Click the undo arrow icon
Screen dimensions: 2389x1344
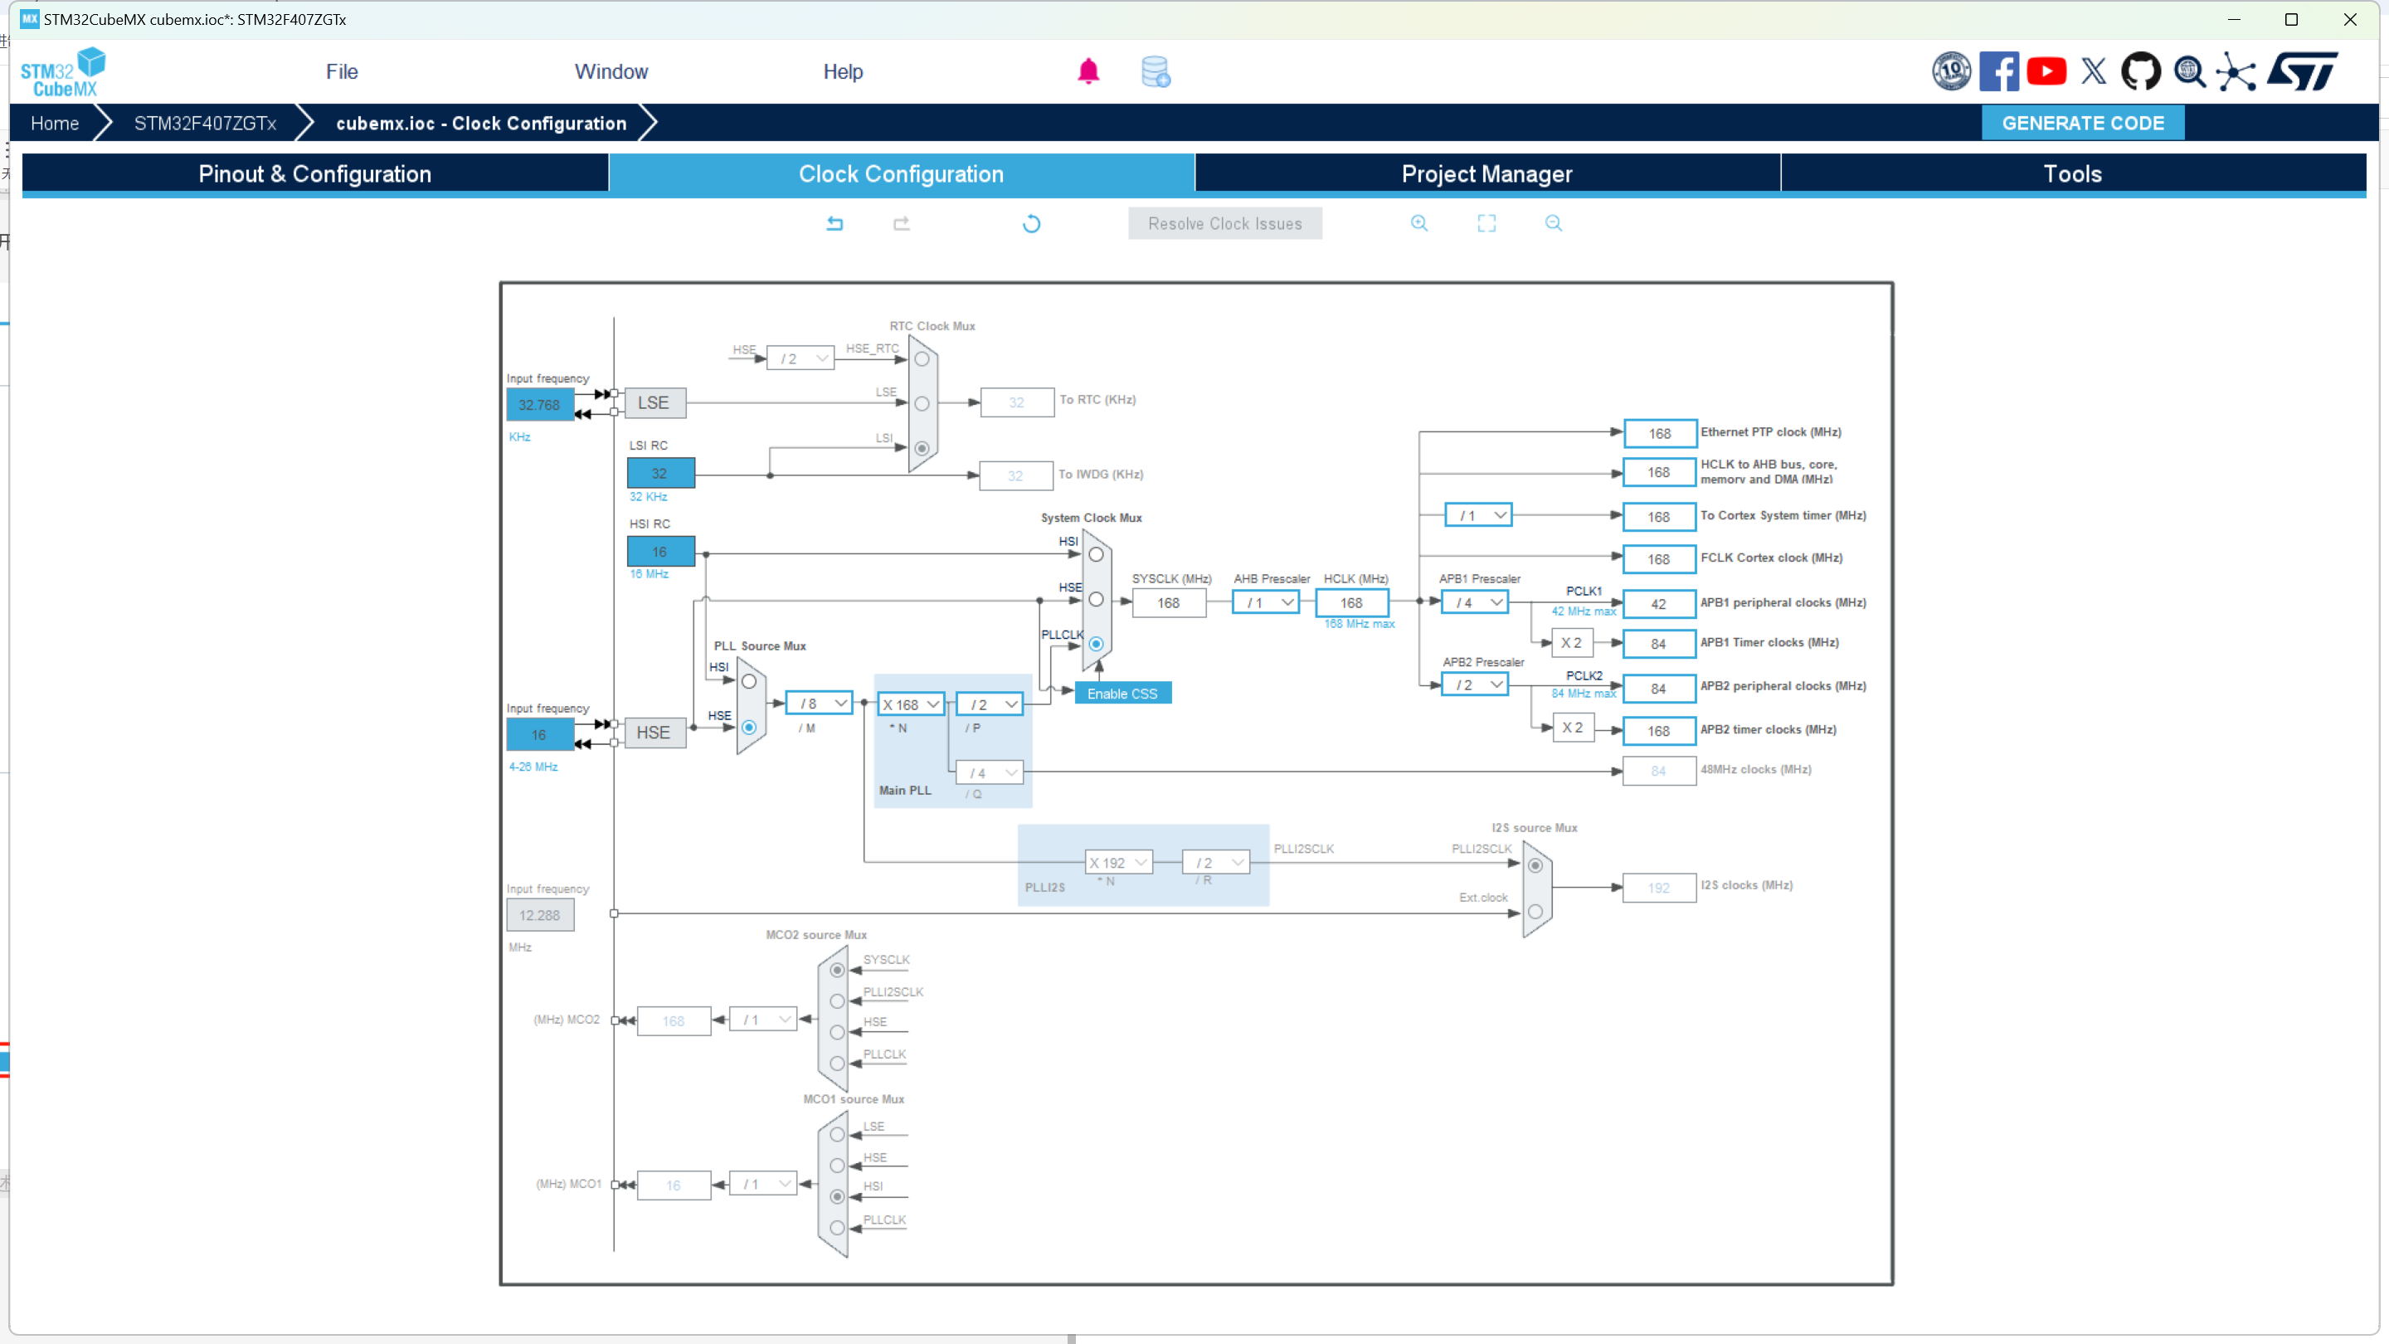(834, 223)
